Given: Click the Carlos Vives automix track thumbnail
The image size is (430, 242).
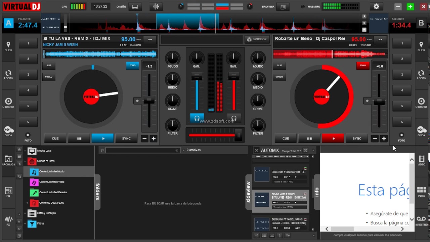Looking at the screenshot, I should click(262, 174).
